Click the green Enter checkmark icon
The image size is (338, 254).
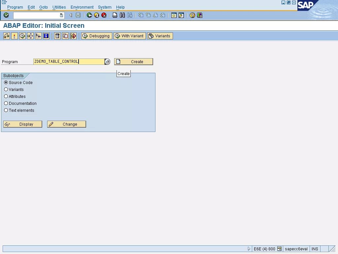(6, 15)
